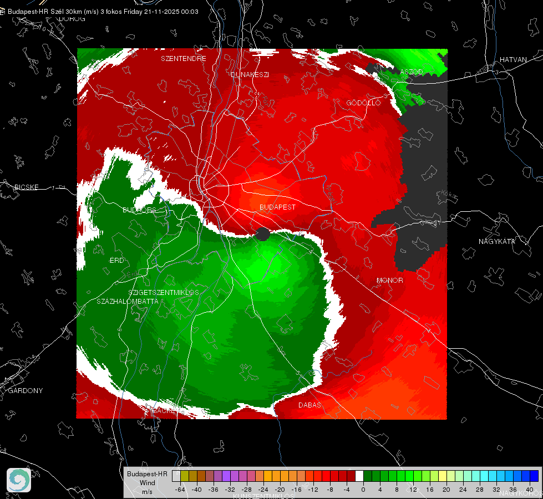Click the white zero-value legend swatch
This screenshot has height=499, width=543.
(359, 476)
